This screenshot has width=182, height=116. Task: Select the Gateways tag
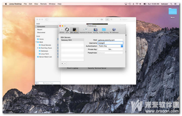tap(43, 51)
